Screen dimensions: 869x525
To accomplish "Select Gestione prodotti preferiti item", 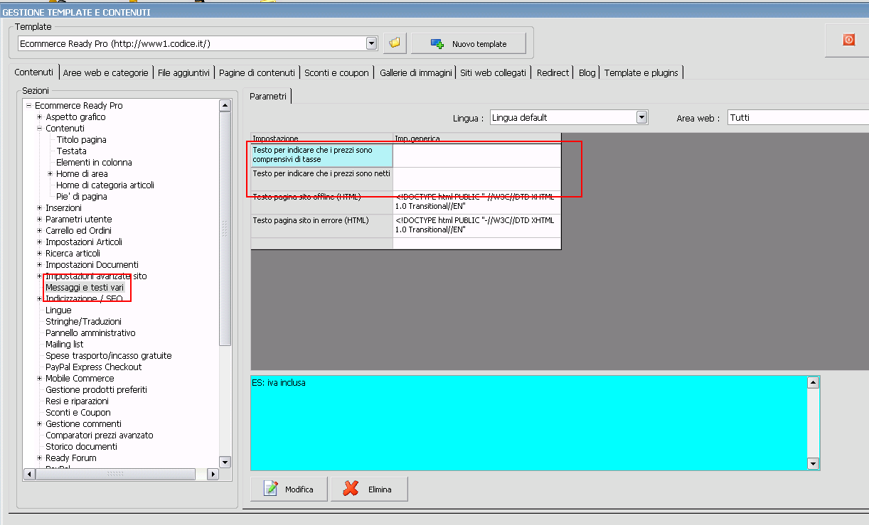I will coord(96,389).
